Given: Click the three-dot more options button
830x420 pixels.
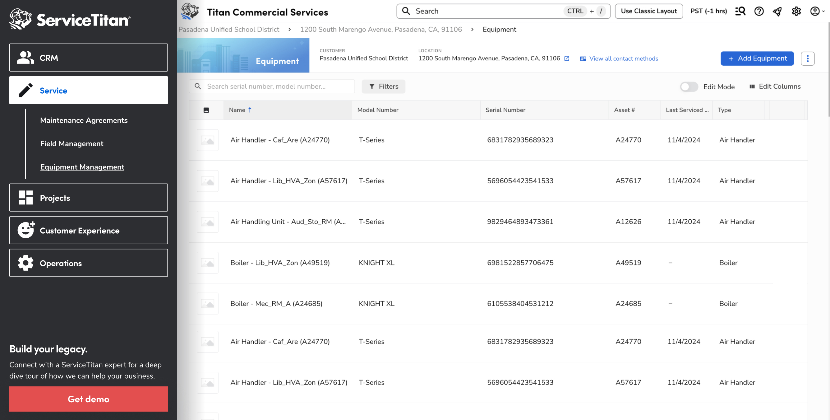Looking at the screenshot, I should [x=807, y=58].
